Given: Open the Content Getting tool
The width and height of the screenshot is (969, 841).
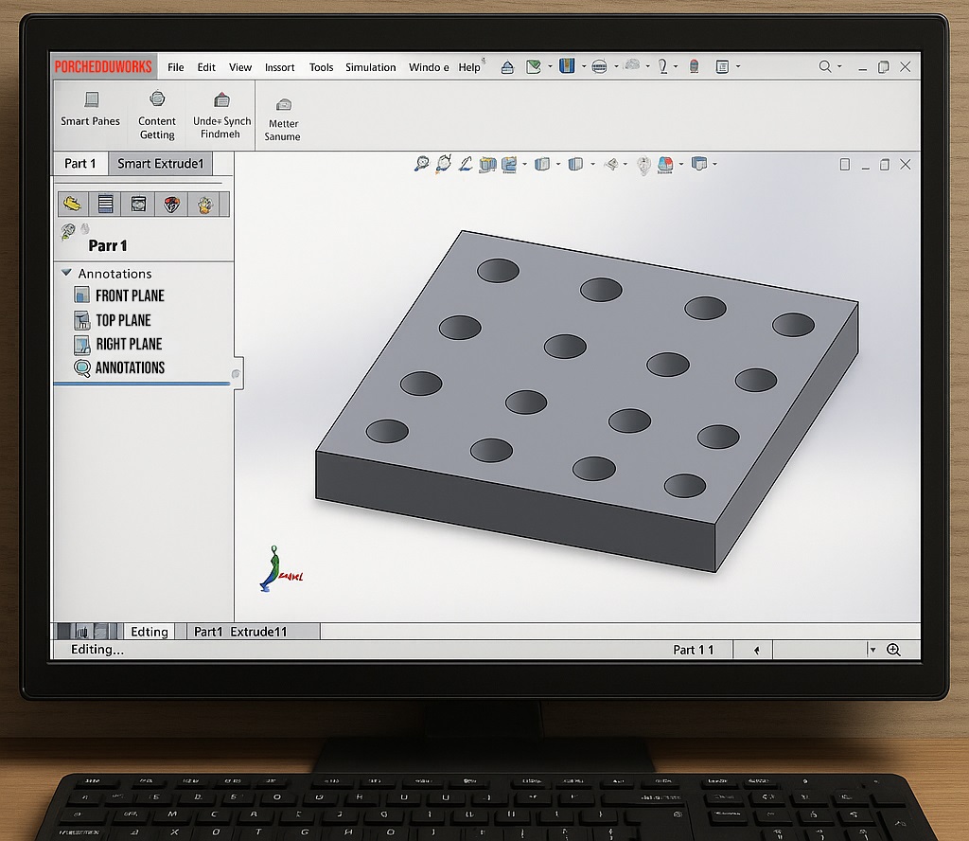Looking at the screenshot, I should coord(157,98).
